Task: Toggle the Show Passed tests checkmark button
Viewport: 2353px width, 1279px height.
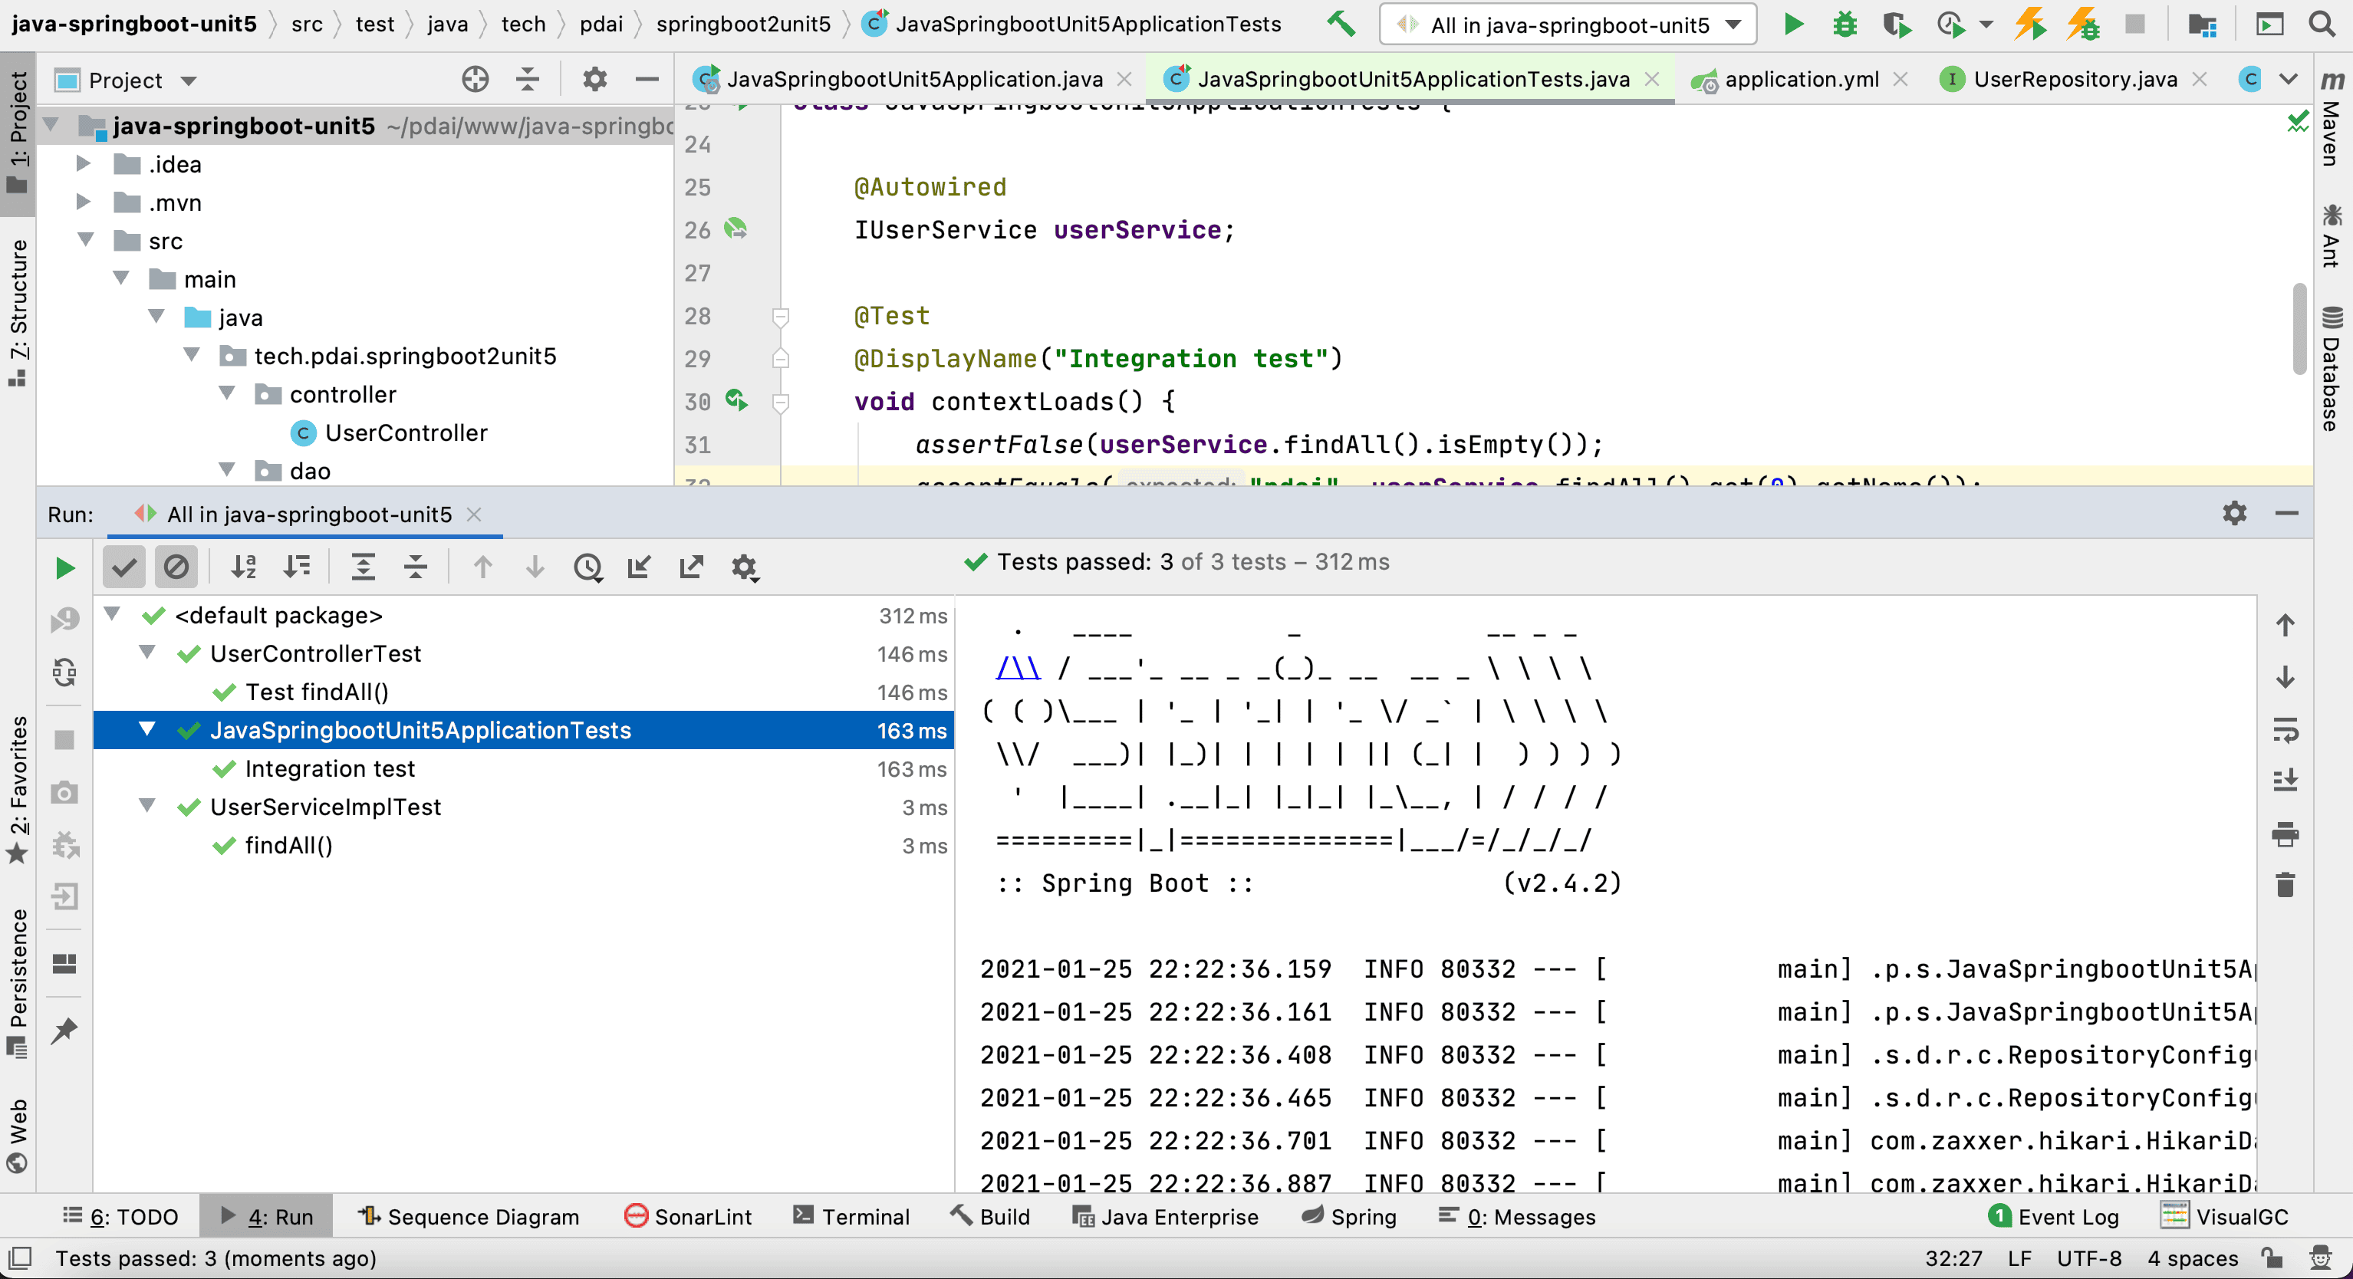Action: pyautogui.click(x=124, y=568)
